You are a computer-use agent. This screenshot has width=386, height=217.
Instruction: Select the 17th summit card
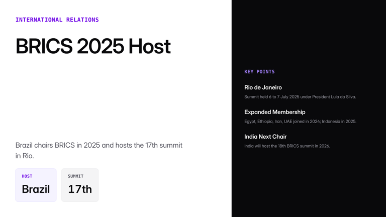pyautogui.click(x=80, y=185)
